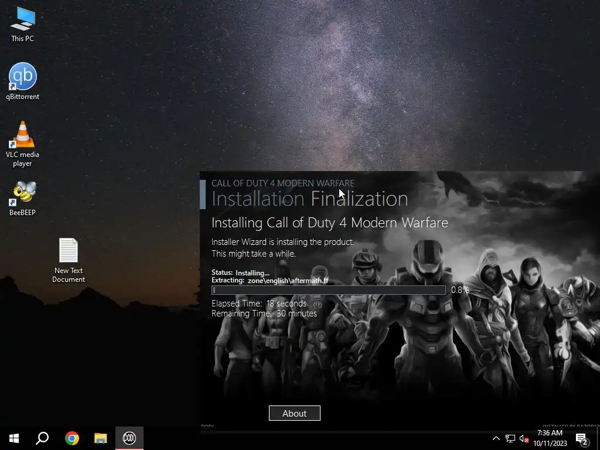
Task: Click the muted volume tray icon
Action: (524, 438)
